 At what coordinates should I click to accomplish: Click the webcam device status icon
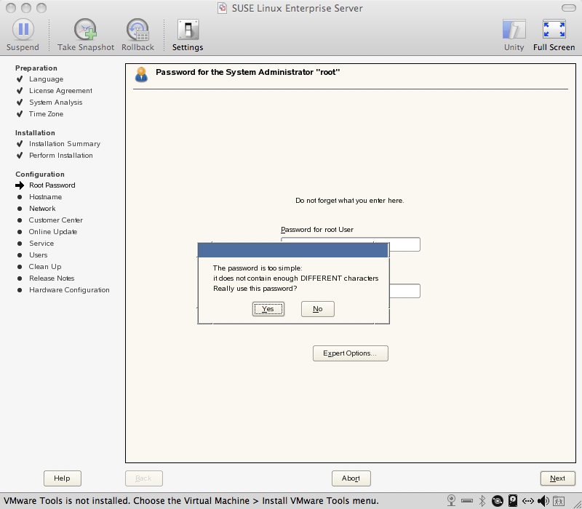coord(451,501)
